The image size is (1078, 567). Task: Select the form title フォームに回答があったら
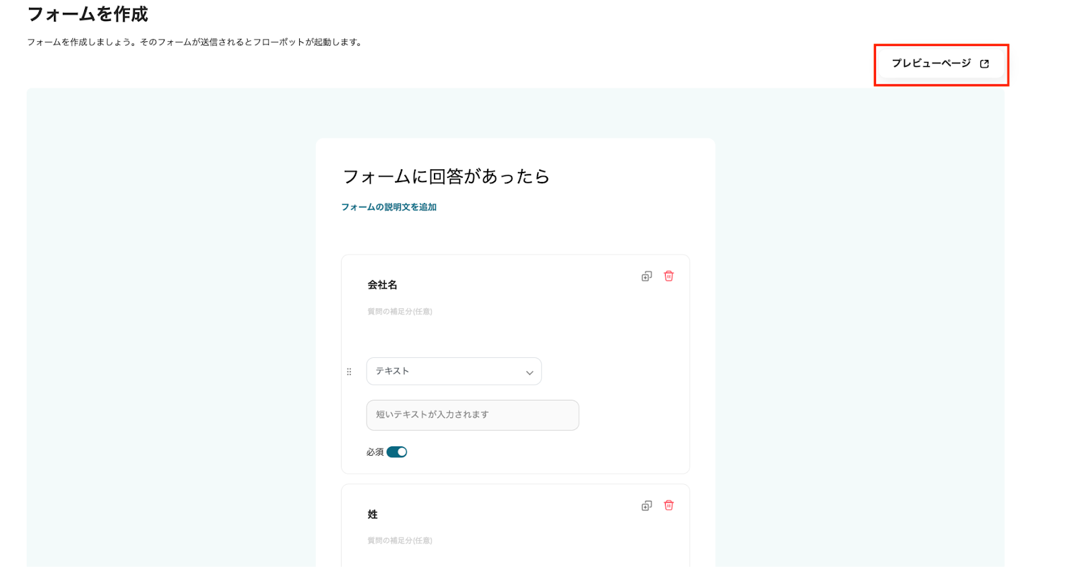(x=446, y=177)
